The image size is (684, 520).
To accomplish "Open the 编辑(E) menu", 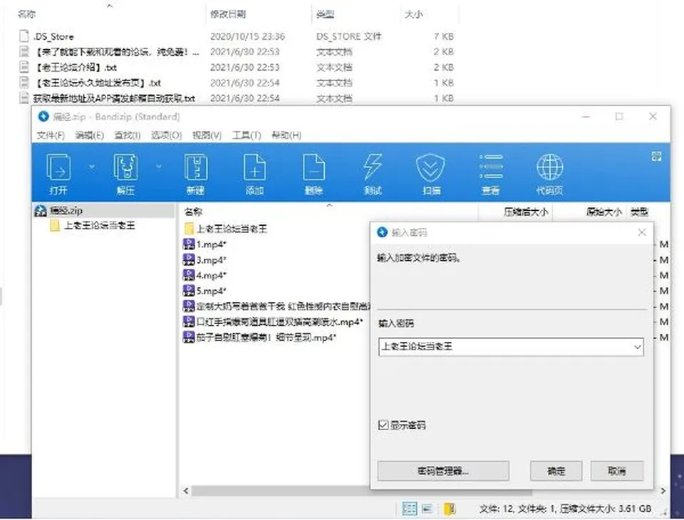I will (90, 135).
